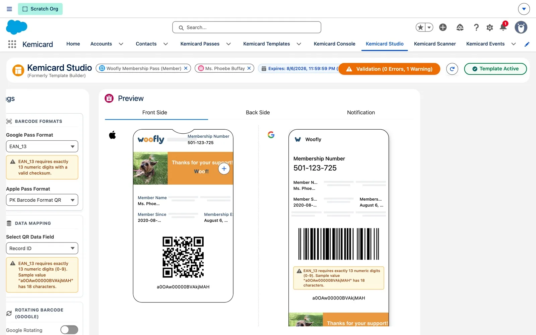Open the Kemicard Scanner tab
Screen dimensions: 536x335
point(435,44)
